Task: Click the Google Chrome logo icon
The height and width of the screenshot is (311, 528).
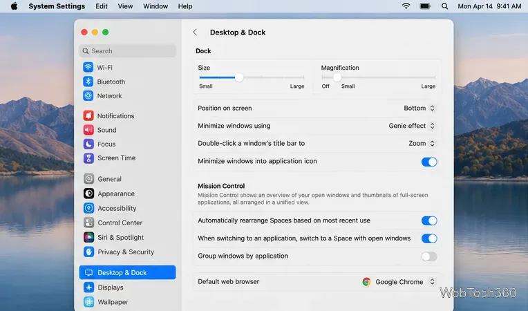Action: [x=366, y=282]
